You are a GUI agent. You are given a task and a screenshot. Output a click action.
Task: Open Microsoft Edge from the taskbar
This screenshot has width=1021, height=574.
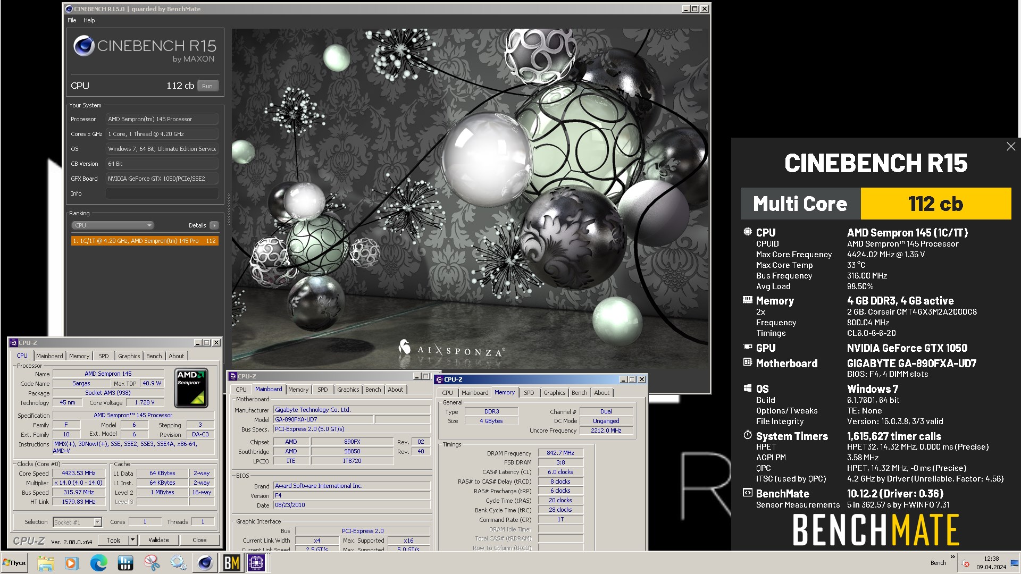98,563
